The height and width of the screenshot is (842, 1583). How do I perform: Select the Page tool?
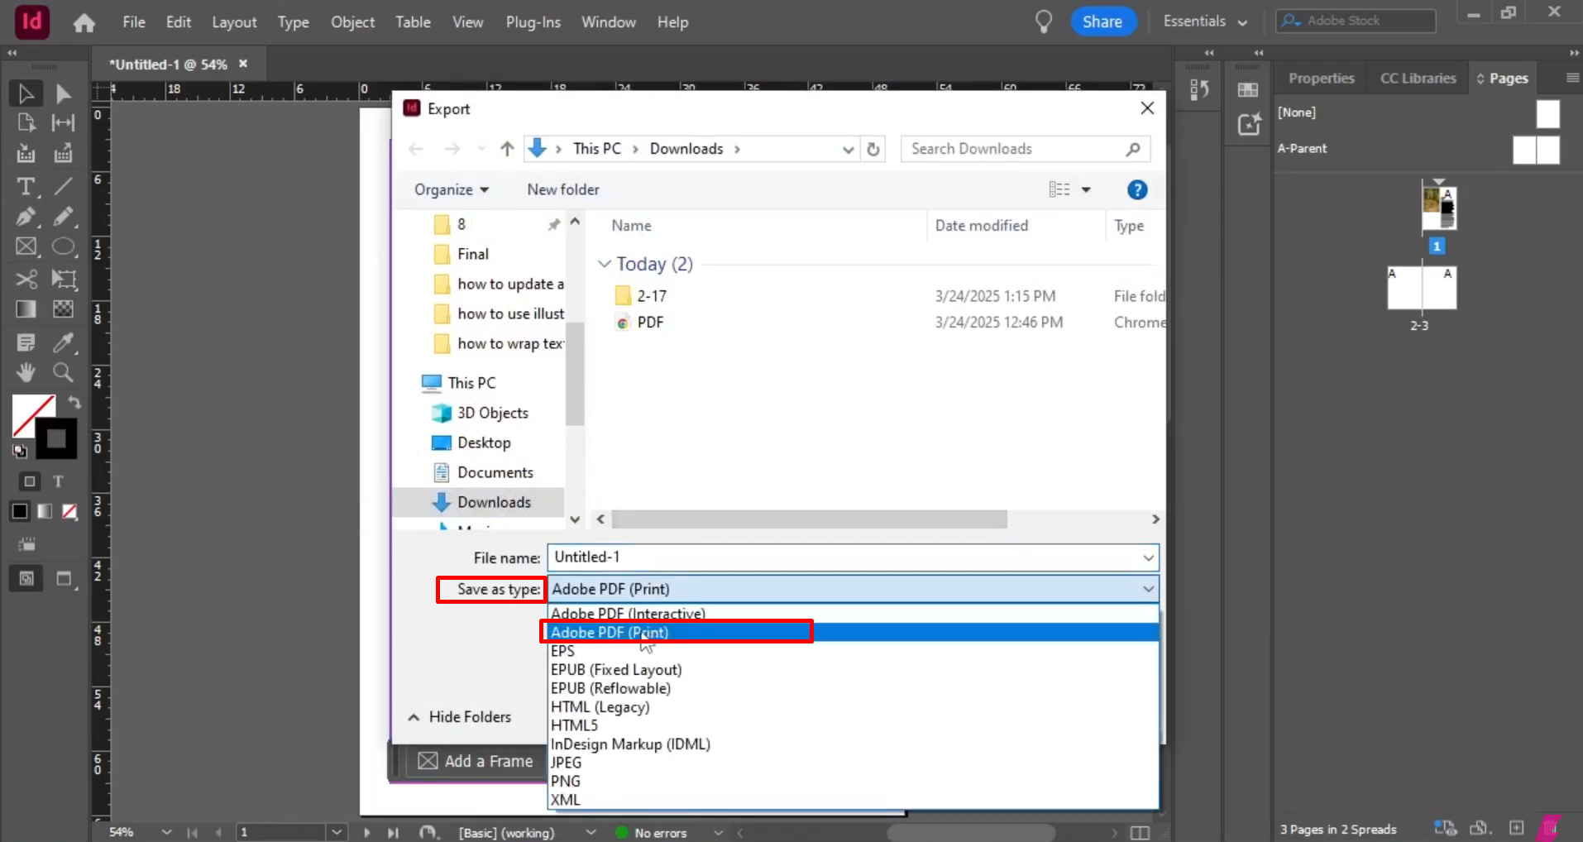click(26, 123)
